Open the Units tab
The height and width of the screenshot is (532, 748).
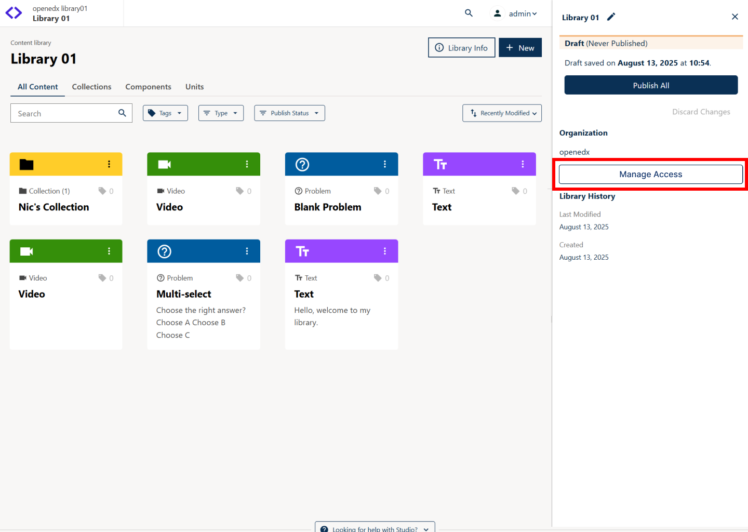pyautogui.click(x=194, y=87)
